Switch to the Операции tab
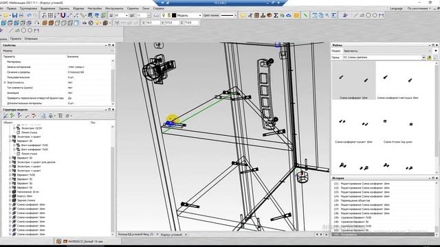Screen dimensions: 440x247 tap(31, 38)
